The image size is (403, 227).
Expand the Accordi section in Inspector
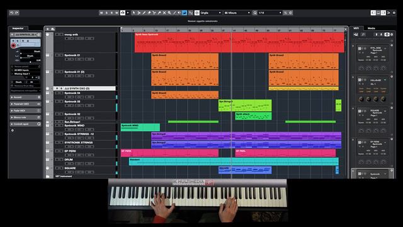click(25, 97)
